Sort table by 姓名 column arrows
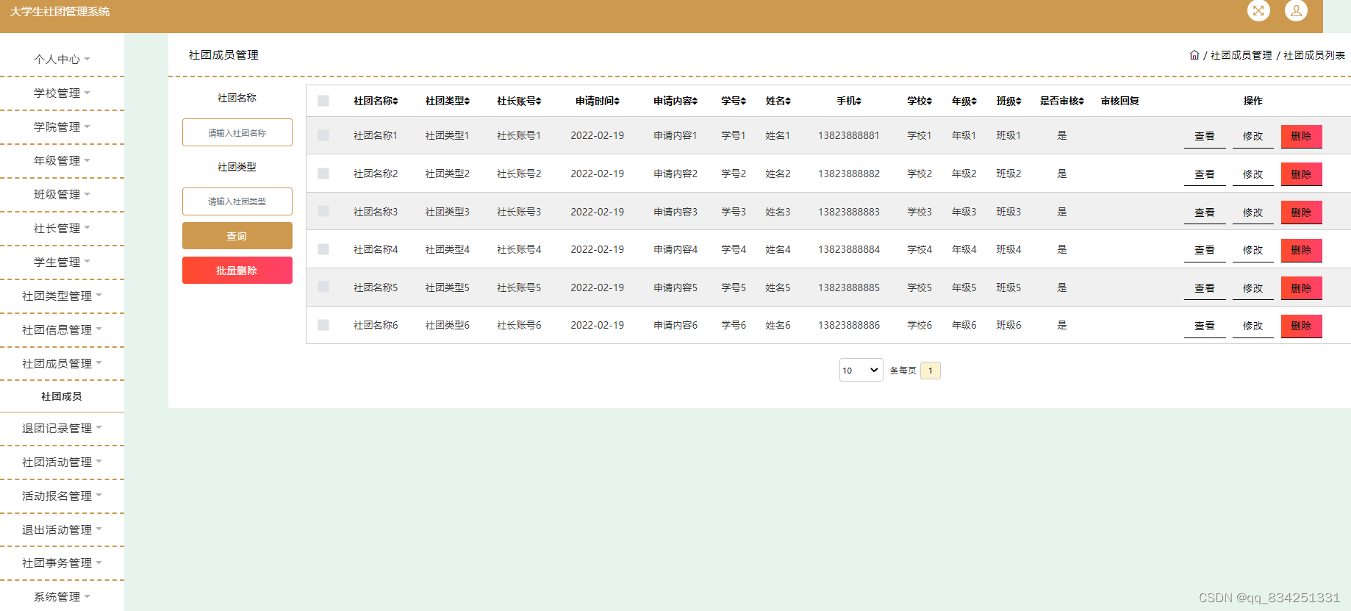 [788, 101]
